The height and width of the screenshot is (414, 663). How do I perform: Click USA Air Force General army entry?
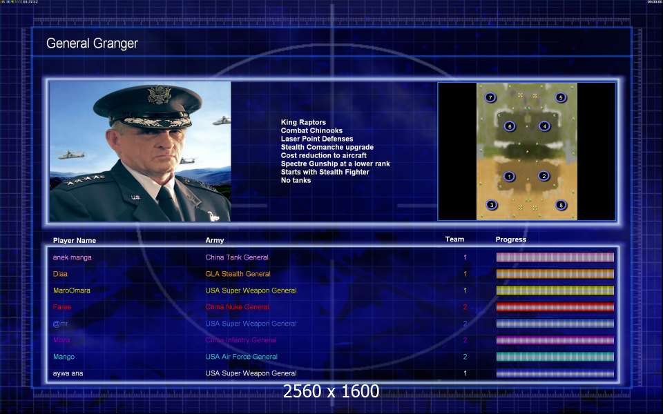point(241,357)
